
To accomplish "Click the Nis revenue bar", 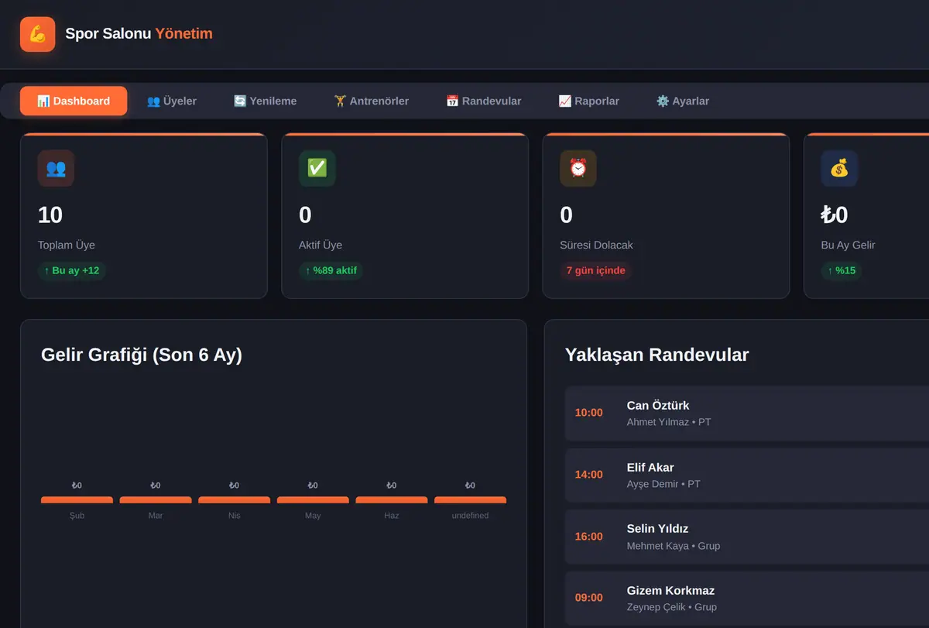I will (x=234, y=500).
